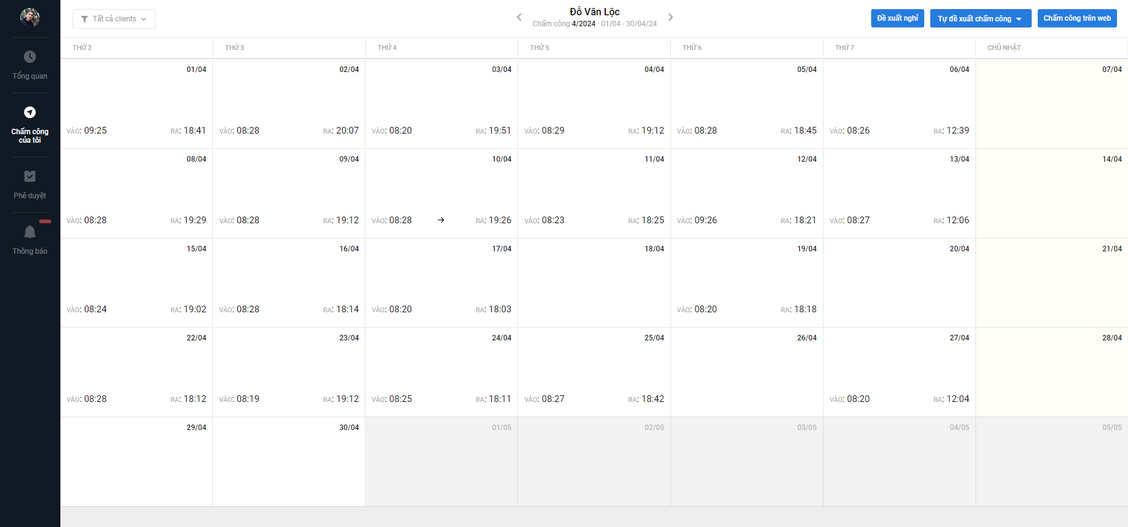Open Tổng quan menu label
Image resolution: width=1128 pixels, height=527 pixels.
tap(30, 76)
